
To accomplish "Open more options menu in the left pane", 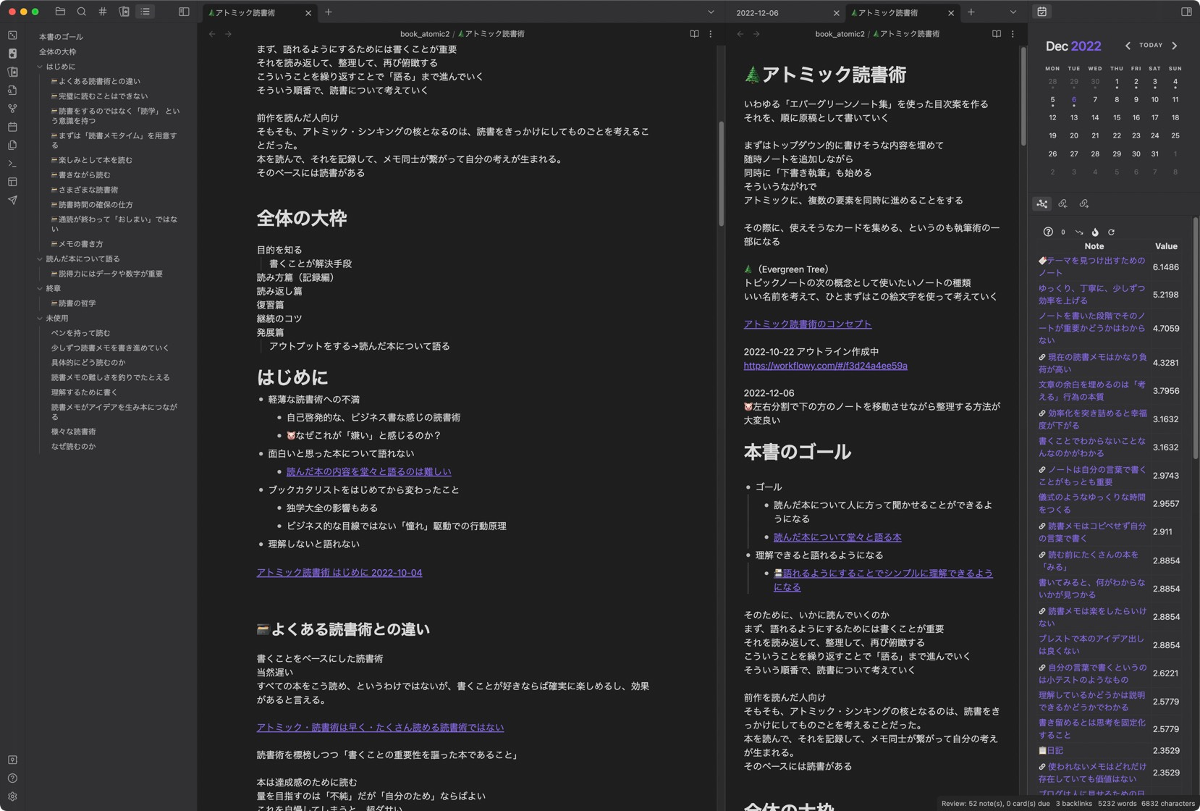I will click(710, 34).
